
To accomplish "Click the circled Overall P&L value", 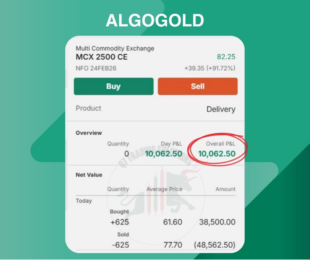I will point(217,154).
